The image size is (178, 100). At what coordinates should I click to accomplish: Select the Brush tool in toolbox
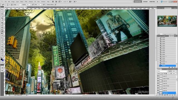pos(2,25)
